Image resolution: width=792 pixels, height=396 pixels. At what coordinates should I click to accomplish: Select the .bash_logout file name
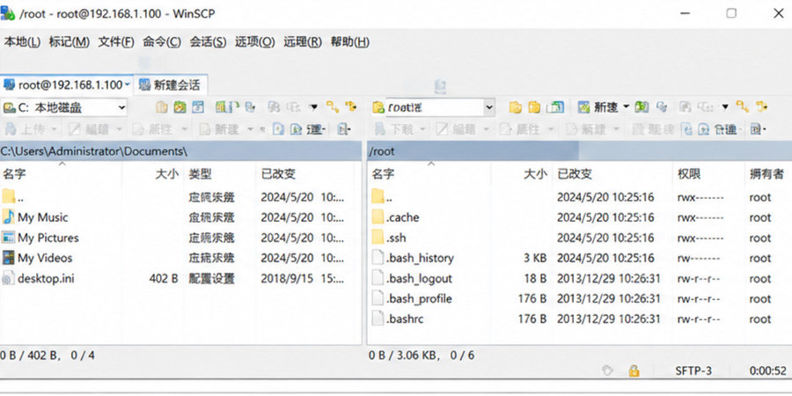pyautogui.click(x=419, y=278)
